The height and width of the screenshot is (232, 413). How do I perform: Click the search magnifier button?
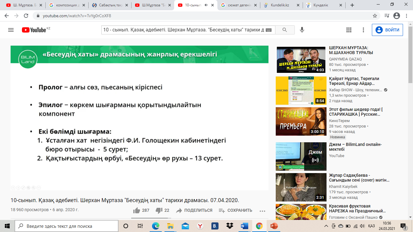tap(285, 30)
